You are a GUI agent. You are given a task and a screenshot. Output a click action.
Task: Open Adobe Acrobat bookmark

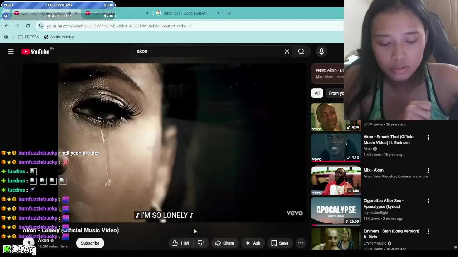pyautogui.click(x=59, y=37)
